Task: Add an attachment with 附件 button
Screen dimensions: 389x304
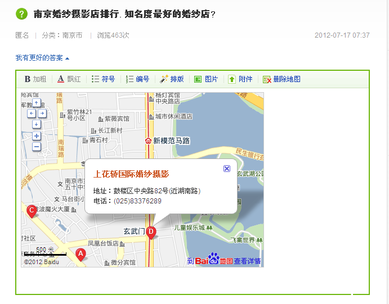Action: point(240,79)
